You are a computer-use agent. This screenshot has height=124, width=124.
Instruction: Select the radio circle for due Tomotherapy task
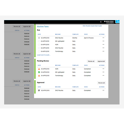(x=39, y=51)
